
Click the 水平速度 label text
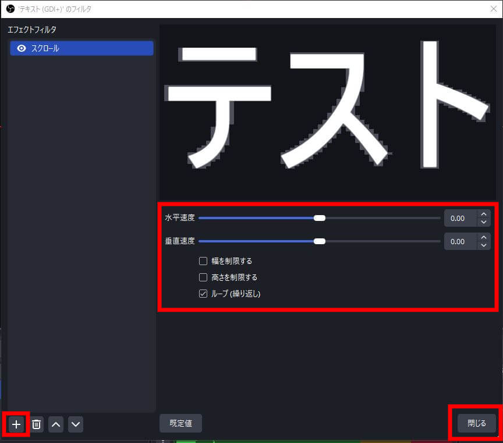point(180,218)
